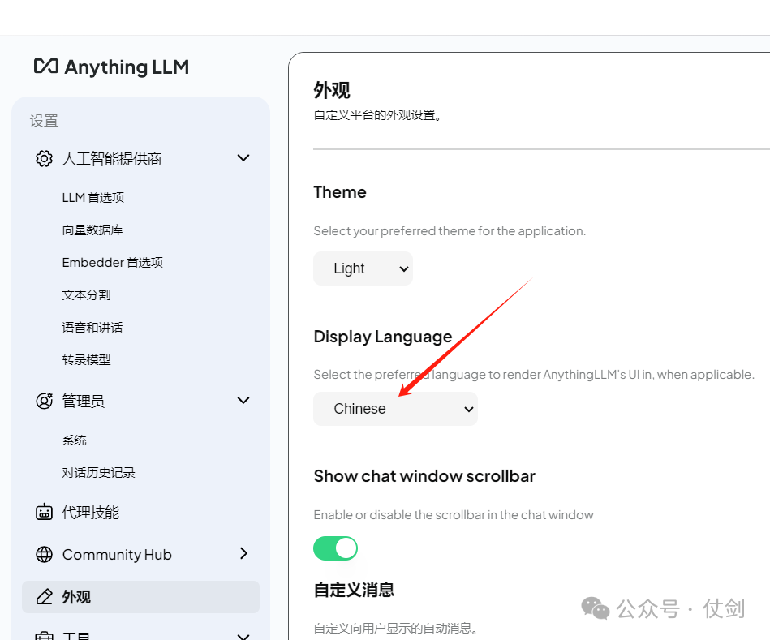Open the Theme dropdown showing Light
Image resolution: width=770 pixels, height=640 pixels.
363,268
